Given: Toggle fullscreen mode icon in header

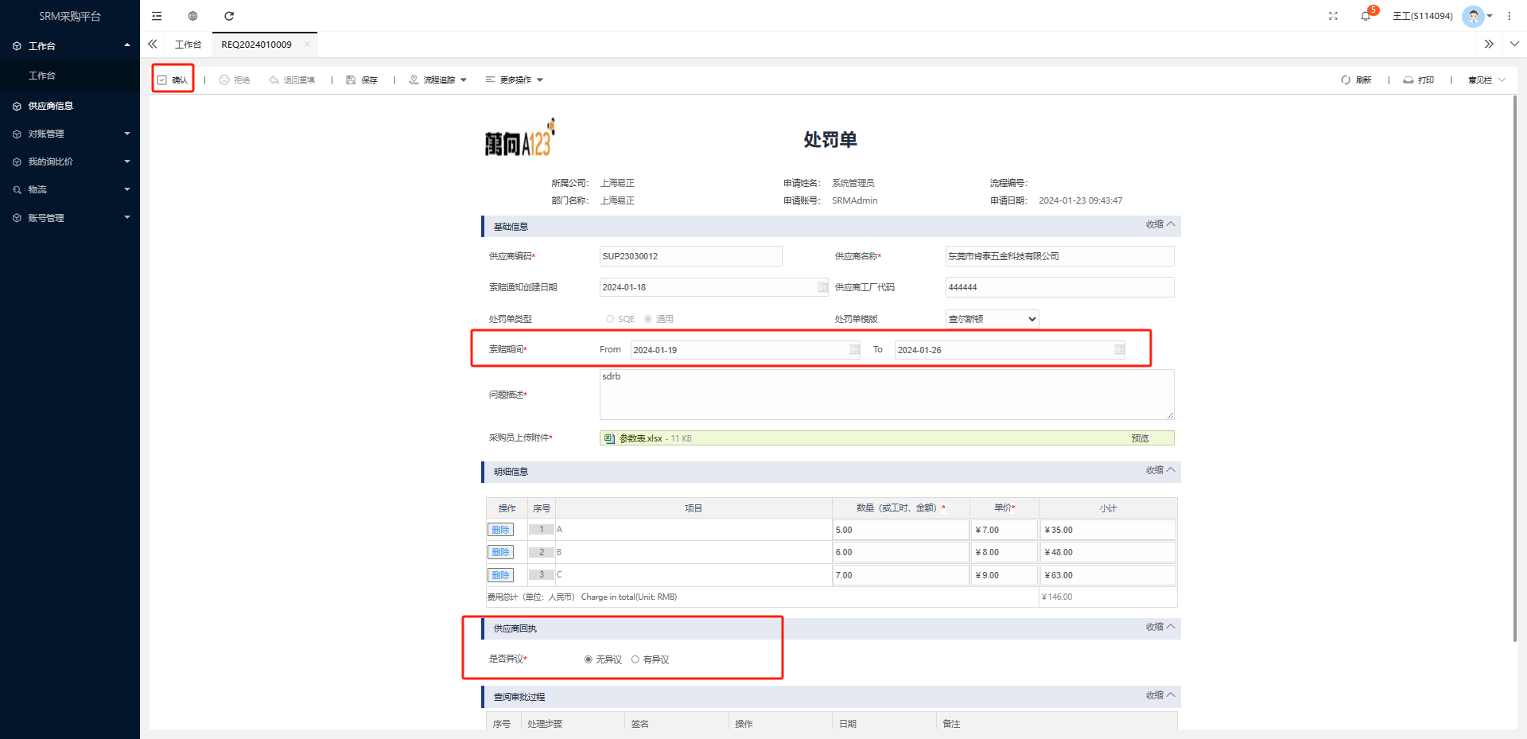Looking at the screenshot, I should (x=1334, y=16).
